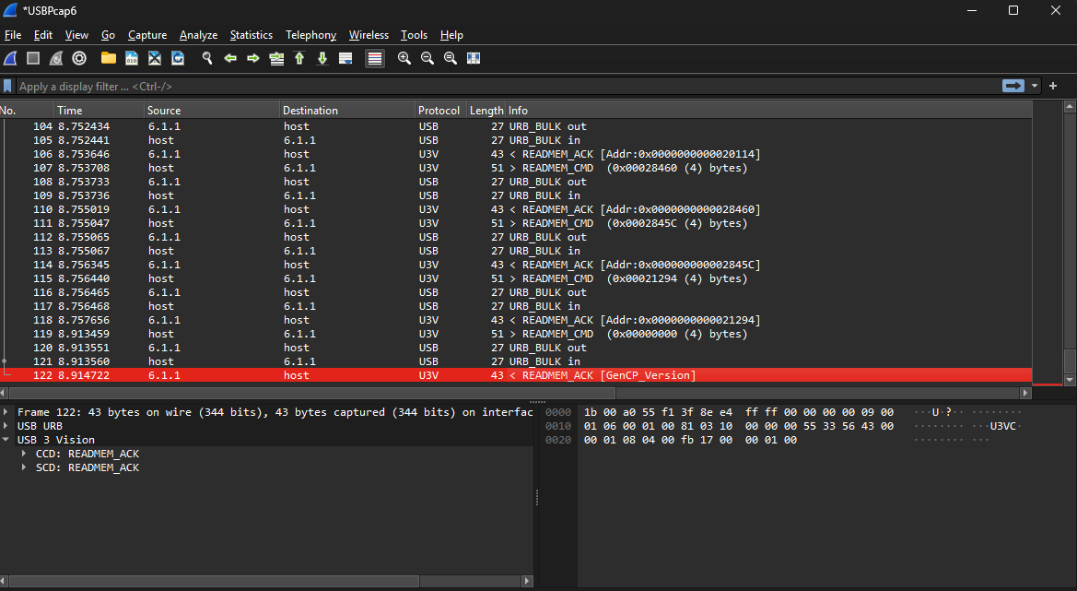The image size is (1077, 591).
Task: Expand the USB URB tree node
Action: (6, 426)
